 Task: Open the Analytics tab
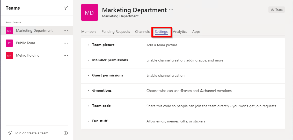click(180, 32)
